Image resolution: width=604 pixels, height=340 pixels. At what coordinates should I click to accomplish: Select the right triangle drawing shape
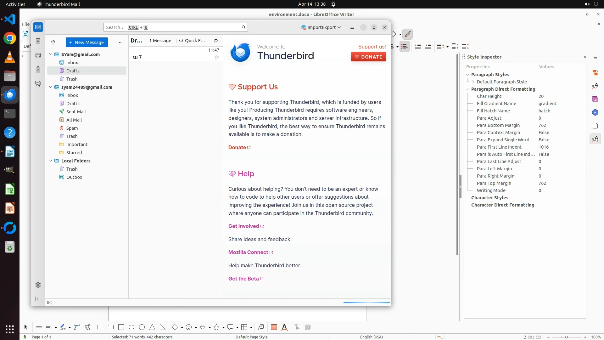[163, 327]
